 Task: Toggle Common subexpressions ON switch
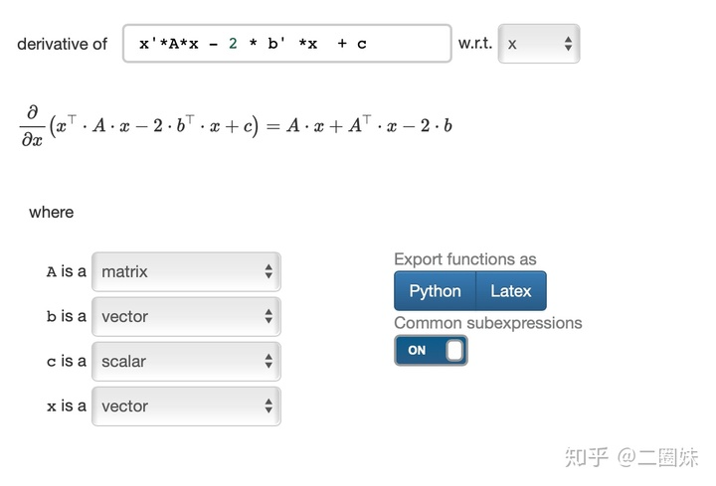(431, 350)
